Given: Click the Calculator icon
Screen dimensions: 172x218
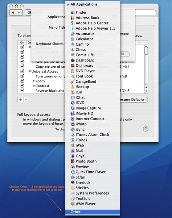Looking at the screenshot, I should 73,39.
